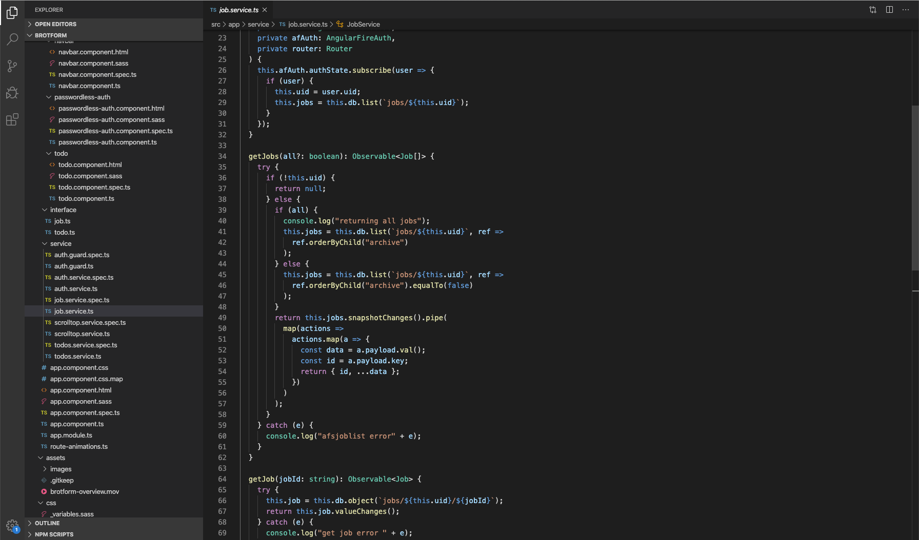Image resolution: width=919 pixels, height=540 pixels.
Task: Open the Run and Debug view
Action: [12, 93]
